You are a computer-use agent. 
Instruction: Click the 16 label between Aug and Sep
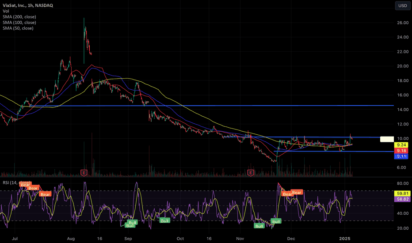point(99,239)
